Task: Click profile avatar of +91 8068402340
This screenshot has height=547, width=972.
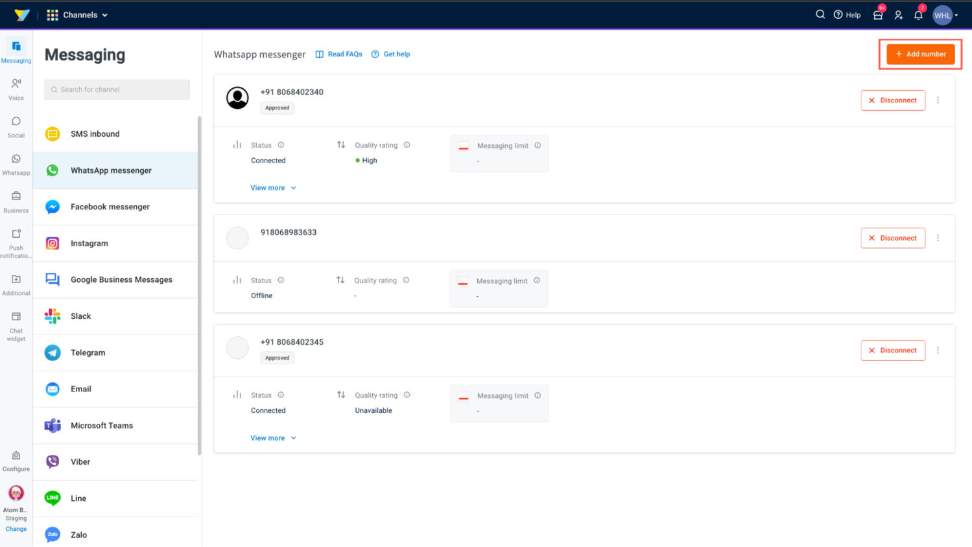Action: 237,98
